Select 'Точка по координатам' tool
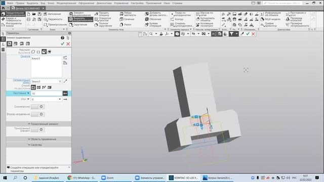This screenshot has height=182, width=324. pos(181,14)
